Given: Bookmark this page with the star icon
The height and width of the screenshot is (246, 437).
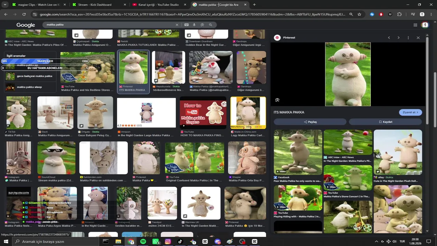Looking at the screenshot, I should point(359,14).
